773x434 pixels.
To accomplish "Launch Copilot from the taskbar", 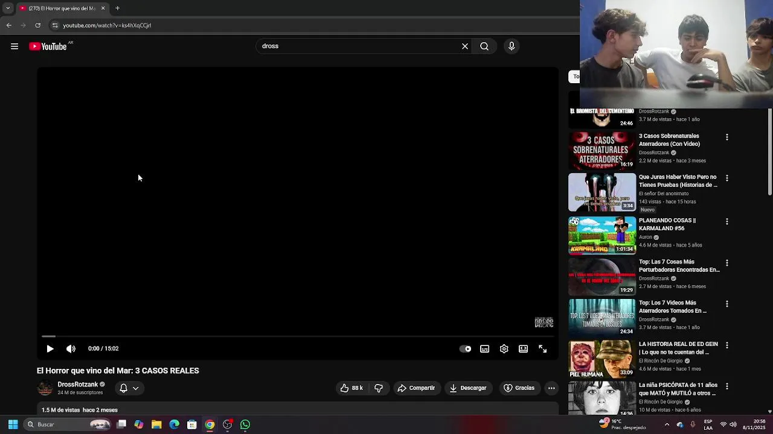I will [x=139, y=424].
